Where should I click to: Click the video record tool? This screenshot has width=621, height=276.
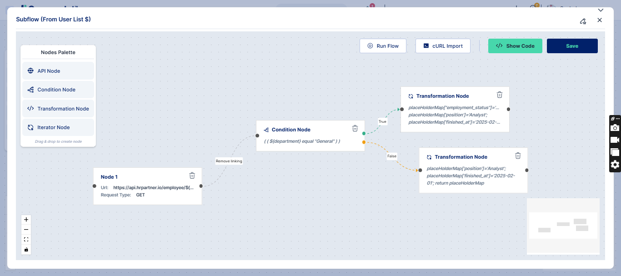pos(615,140)
